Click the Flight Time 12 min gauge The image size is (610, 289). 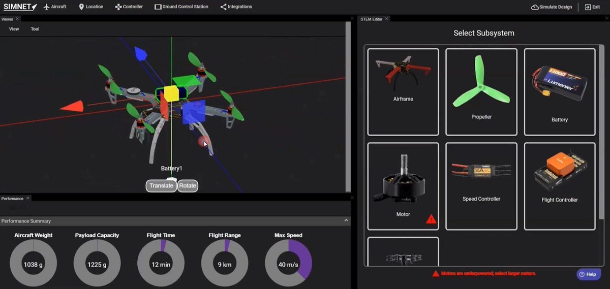coord(161,264)
